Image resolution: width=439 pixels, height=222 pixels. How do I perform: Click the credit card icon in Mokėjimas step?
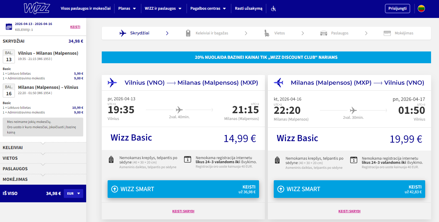(387, 33)
